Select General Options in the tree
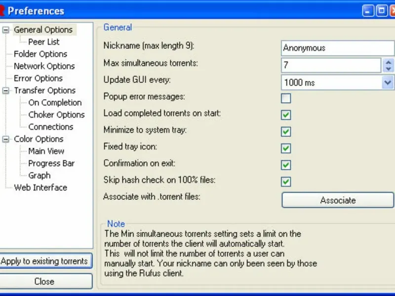Viewport: 395px width, 296px height. point(43,30)
